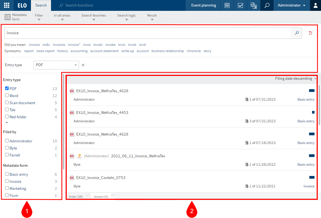
Task: Select the magnifier search icon in top bar
Action: point(266,5)
